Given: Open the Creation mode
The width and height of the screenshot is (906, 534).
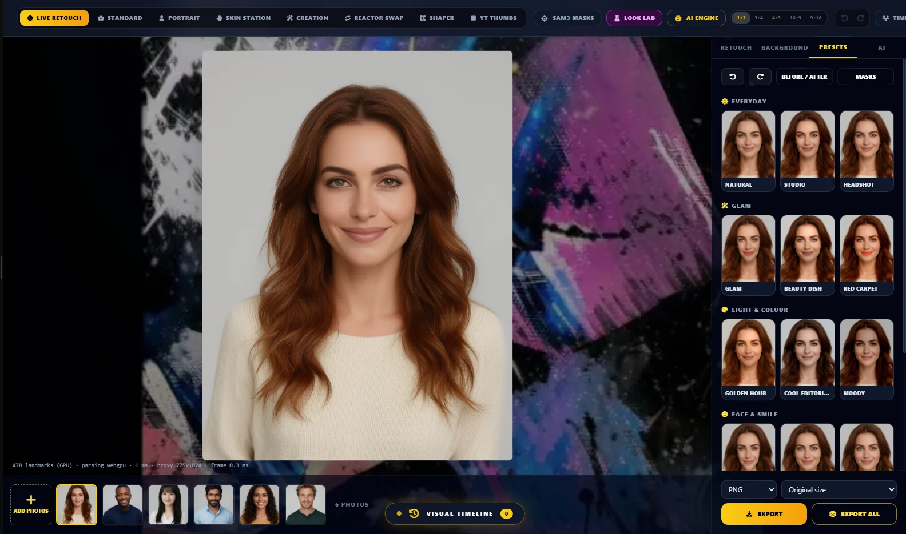Looking at the screenshot, I should (x=308, y=18).
